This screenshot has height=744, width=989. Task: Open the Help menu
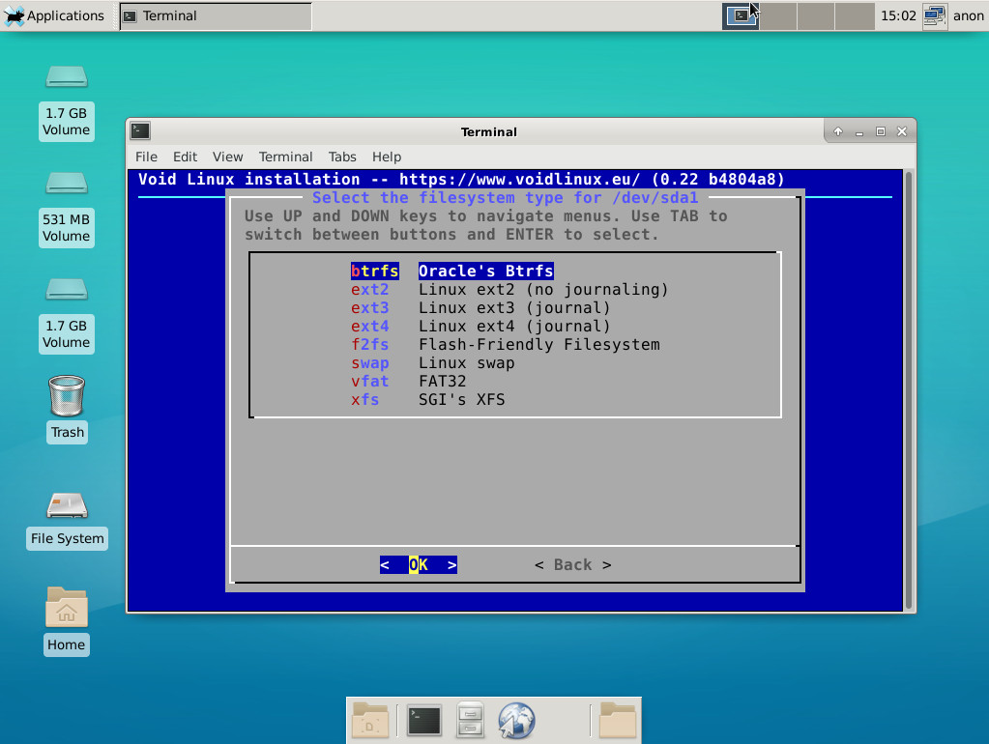click(x=387, y=157)
